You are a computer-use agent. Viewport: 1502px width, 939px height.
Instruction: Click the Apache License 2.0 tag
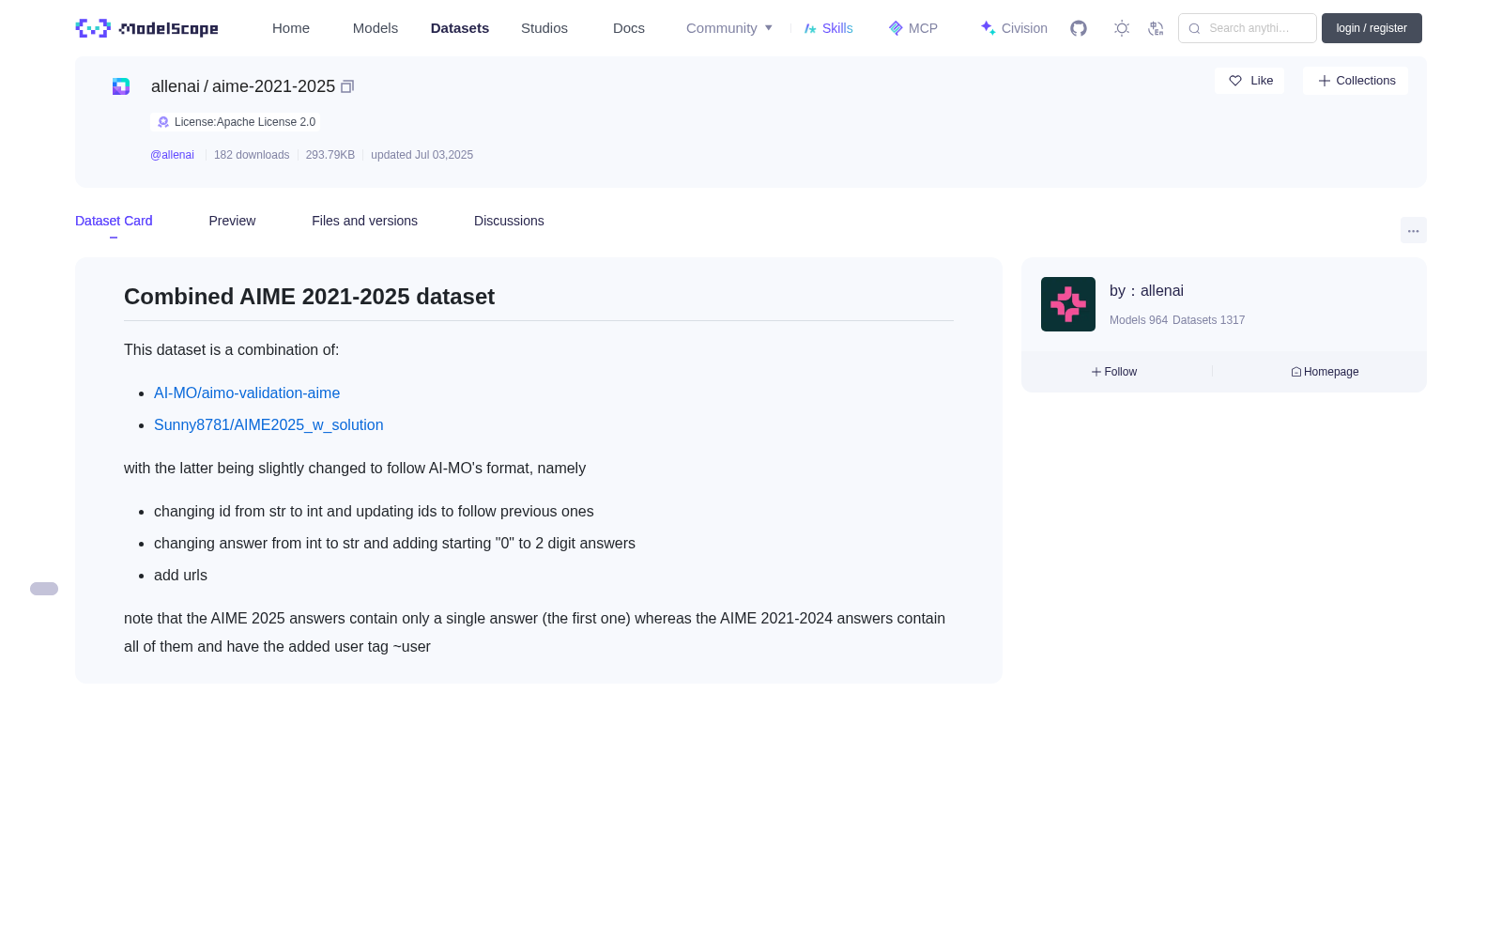[235, 122]
